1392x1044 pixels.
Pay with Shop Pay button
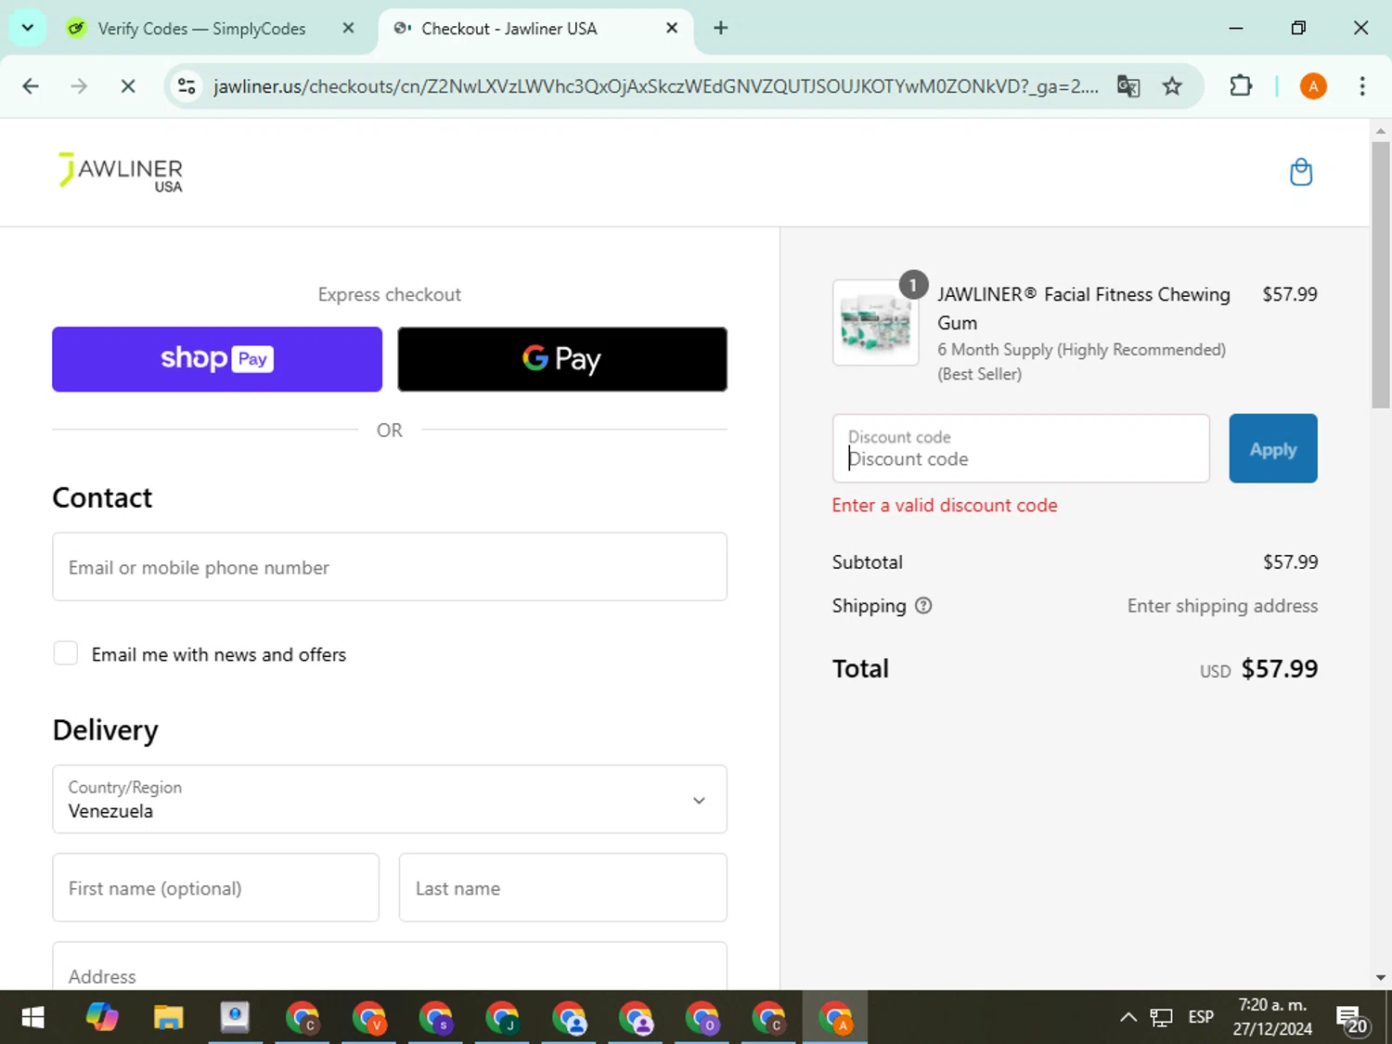tap(217, 359)
